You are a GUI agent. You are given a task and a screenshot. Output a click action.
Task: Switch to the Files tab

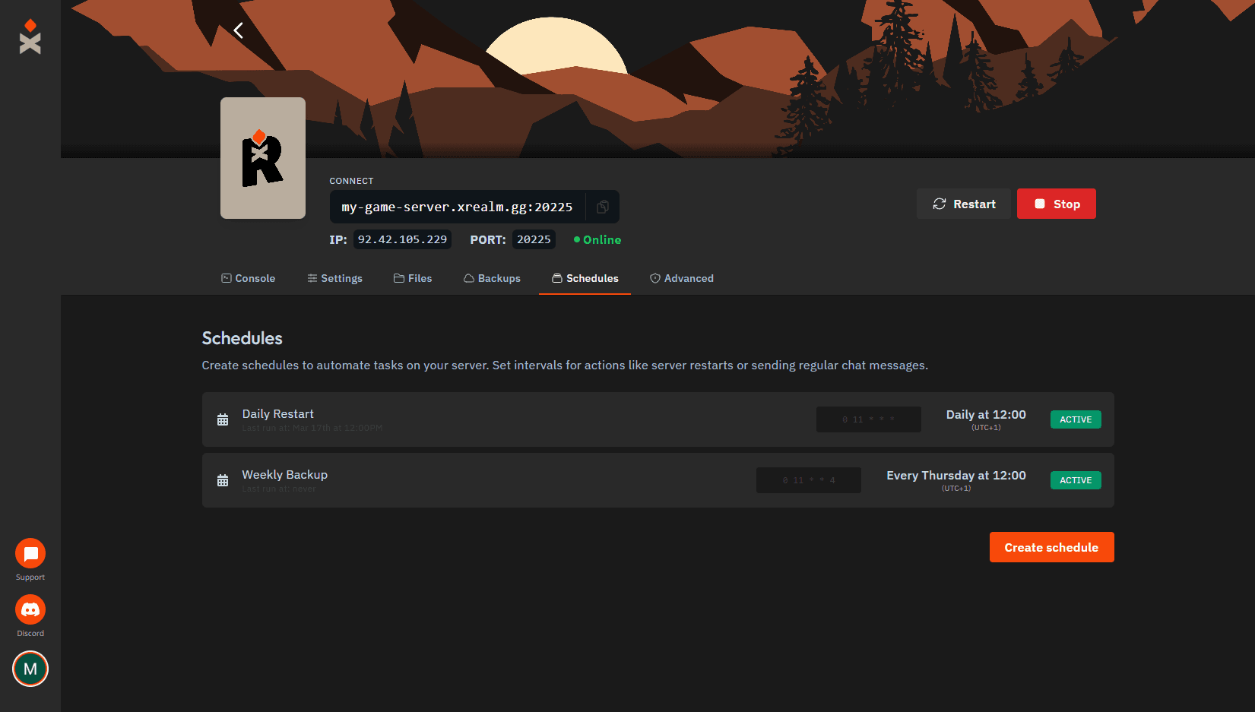(x=413, y=278)
